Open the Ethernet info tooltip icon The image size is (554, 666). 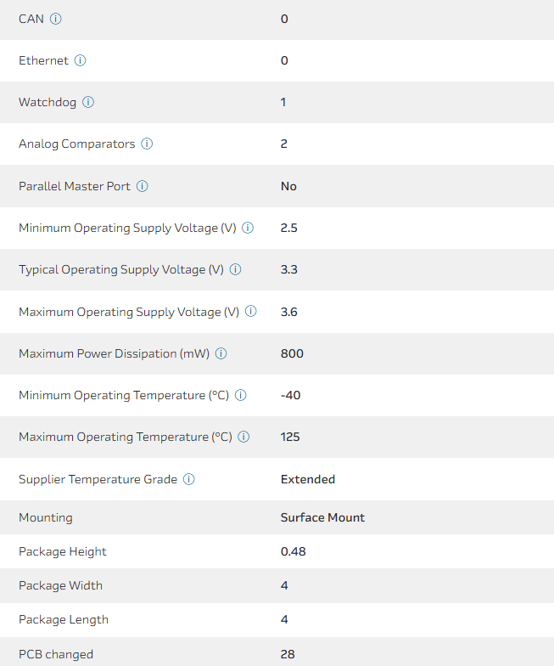coord(81,60)
